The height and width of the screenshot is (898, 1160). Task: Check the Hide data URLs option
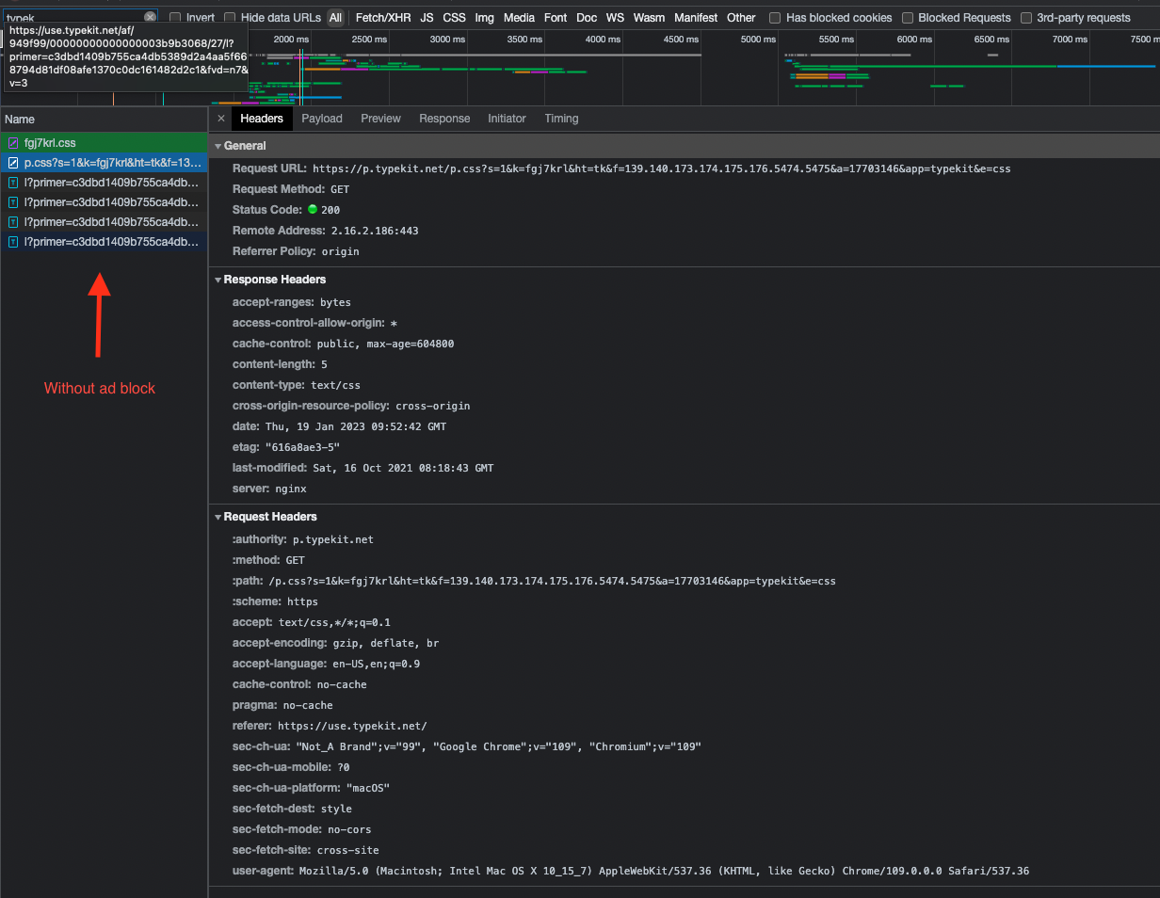click(229, 16)
